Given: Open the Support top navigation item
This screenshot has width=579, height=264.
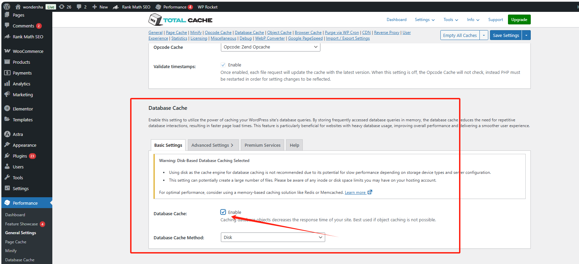Looking at the screenshot, I should pyautogui.click(x=495, y=20).
